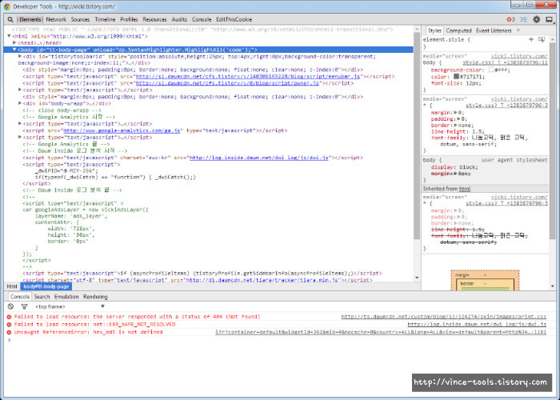Click the elements panel vertical scrollbar
Image resolution: width=560 pixels, height=400 pixels.
417,136
